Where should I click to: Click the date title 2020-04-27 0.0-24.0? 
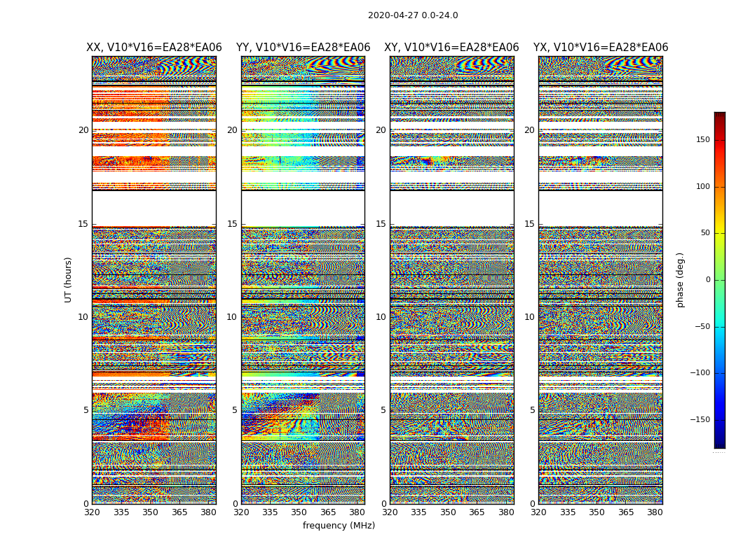(413, 15)
